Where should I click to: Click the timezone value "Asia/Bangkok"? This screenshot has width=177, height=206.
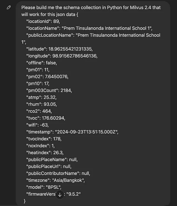(x=68, y=180)
